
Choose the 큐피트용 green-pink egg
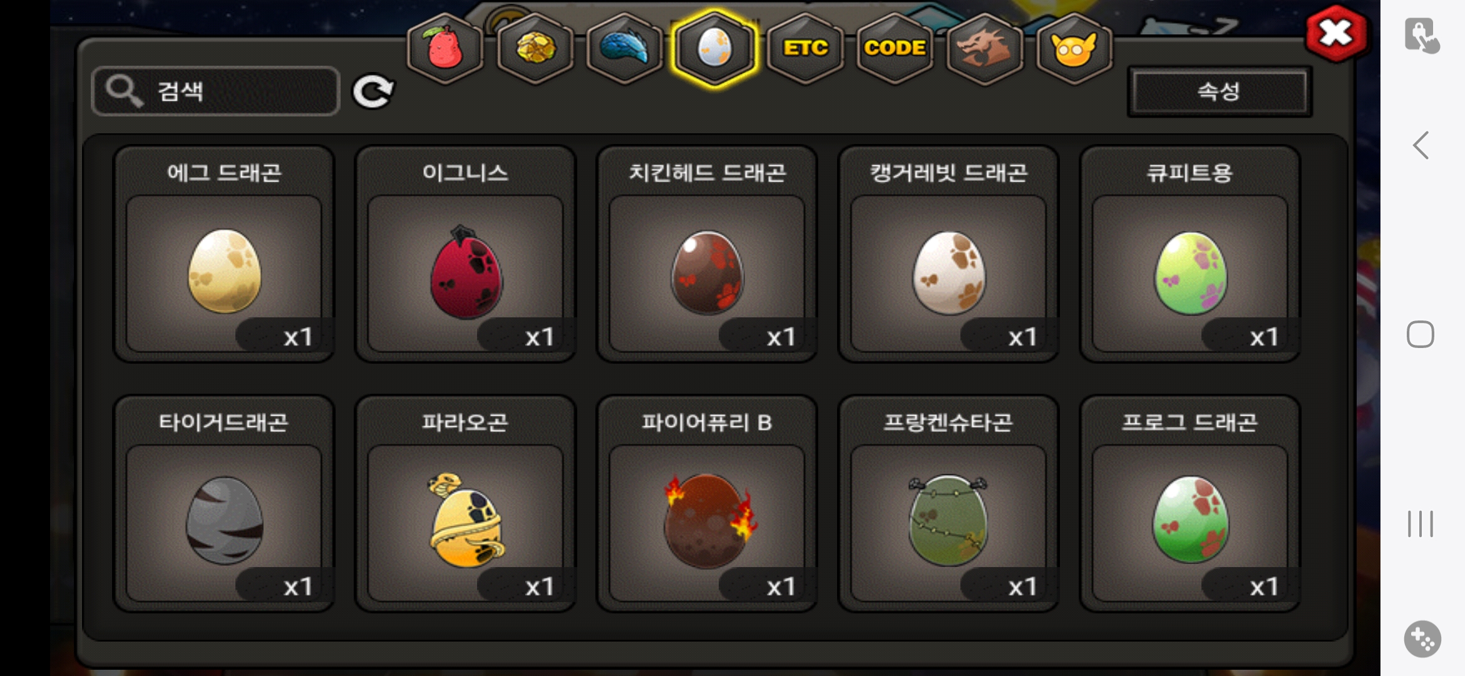click(1190, 253)
